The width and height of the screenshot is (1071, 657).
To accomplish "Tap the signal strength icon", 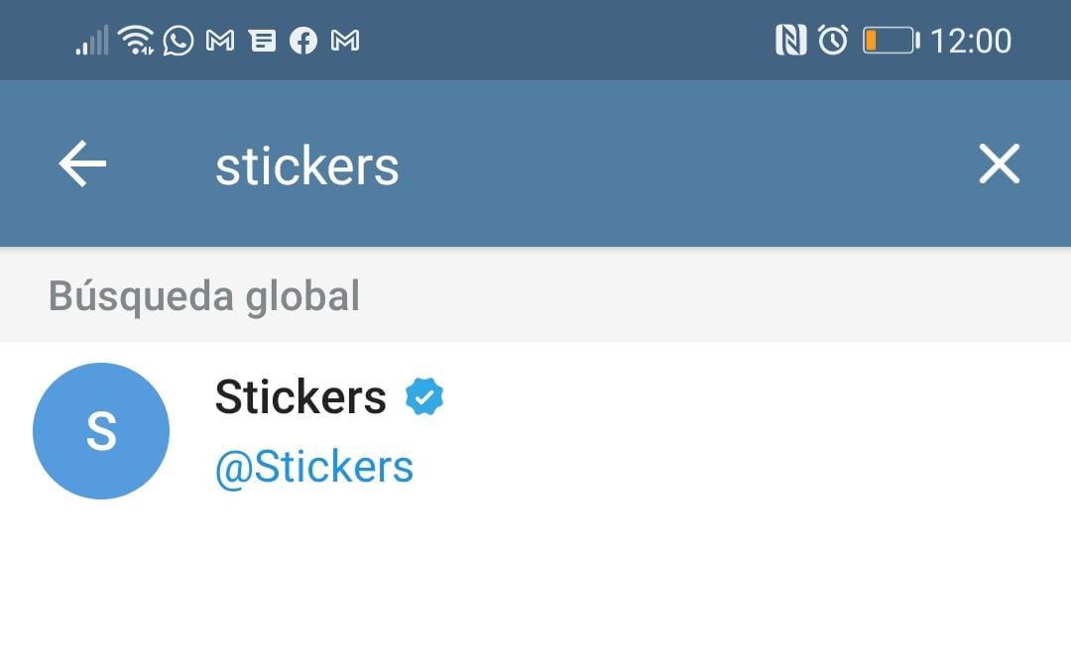I will tap(92, 41).
